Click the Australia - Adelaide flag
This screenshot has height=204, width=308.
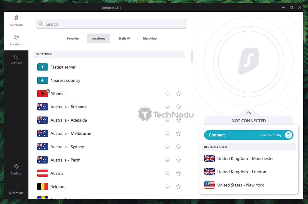point(43,120)
